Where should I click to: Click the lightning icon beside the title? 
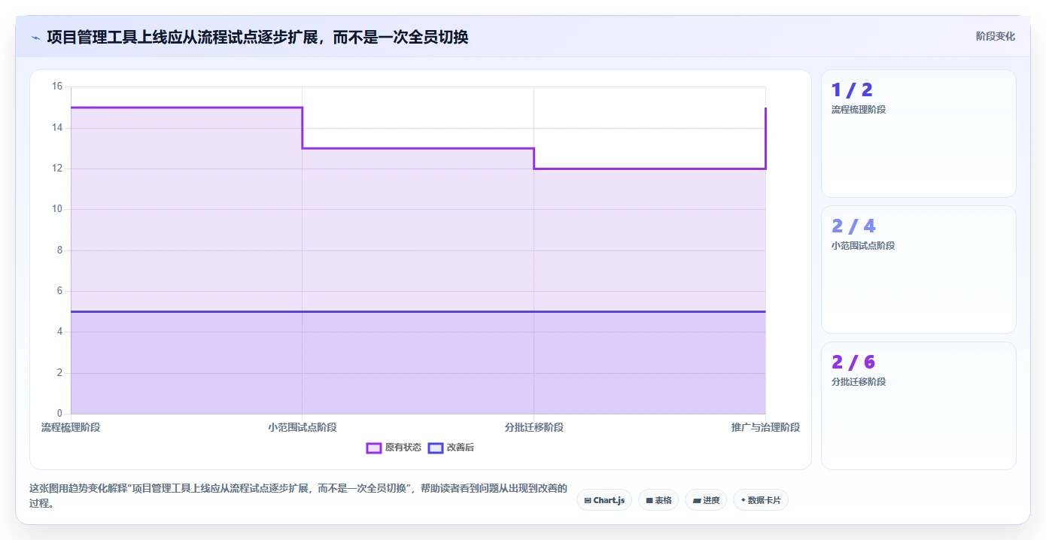pyautogui.click(x=36, y=38)
